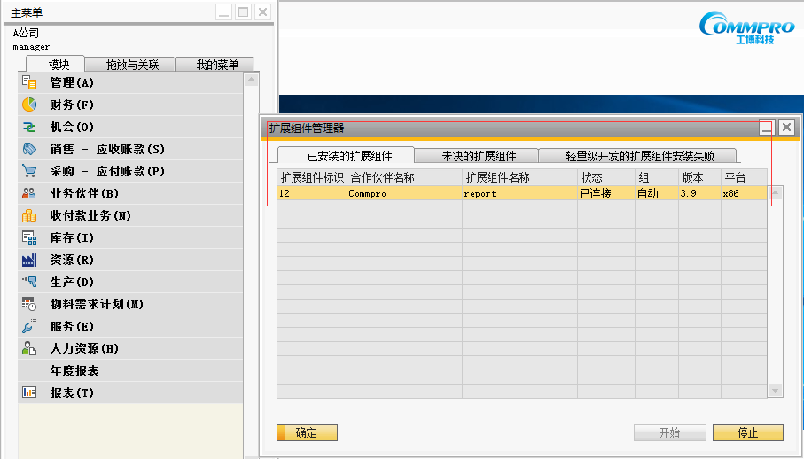The height and width of the screenshot is (459, 804).
Task: Click the 状态 column header
Action: pyautogui.click(x=606, y=177)
